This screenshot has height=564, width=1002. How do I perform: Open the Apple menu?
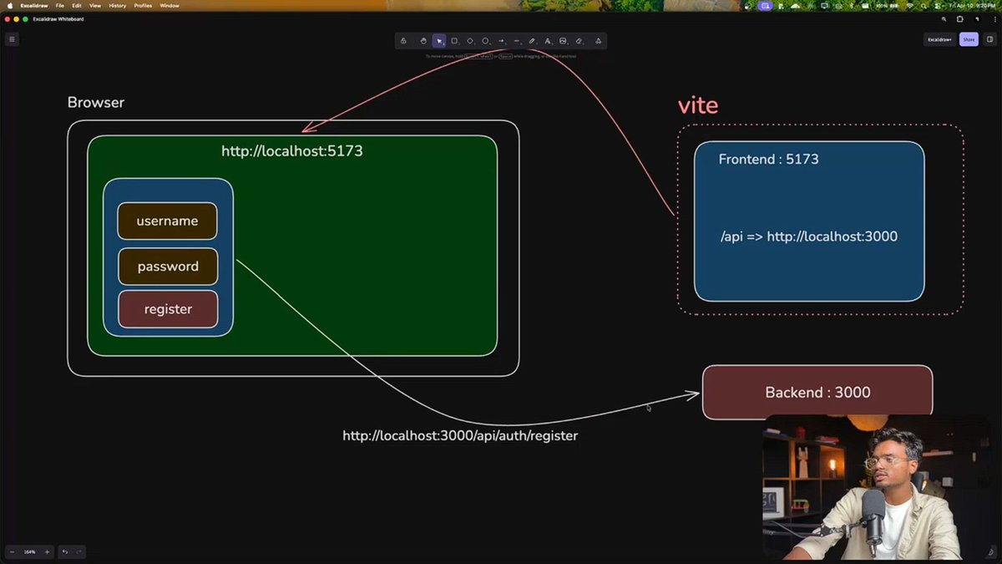pyautogui.click(x=8, y=5)
